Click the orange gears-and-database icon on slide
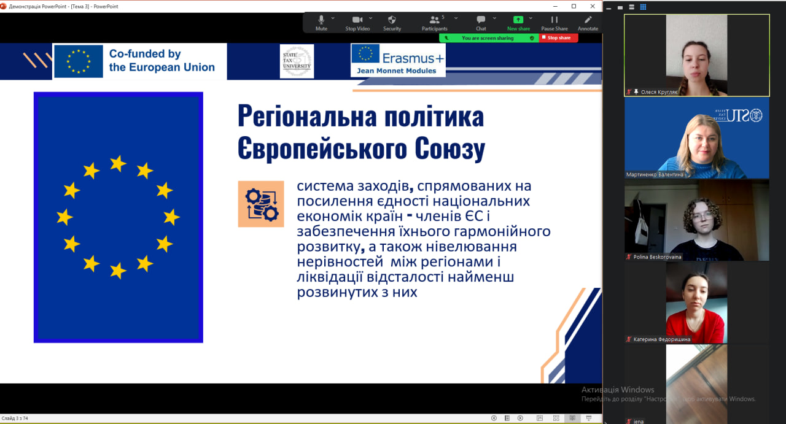 [x=261, y=204]
